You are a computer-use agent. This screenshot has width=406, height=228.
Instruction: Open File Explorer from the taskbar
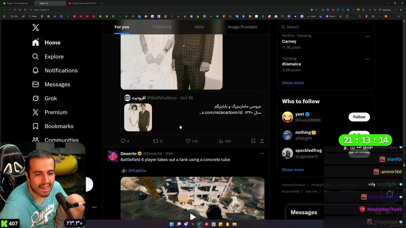(234, 224)
